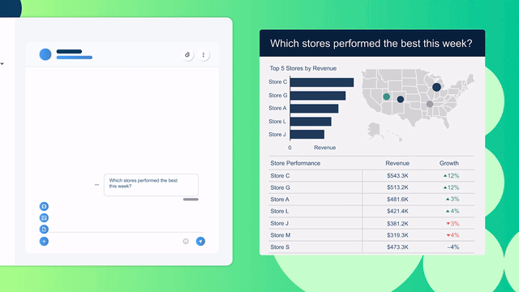Select the 'Store M' table row name
Image resolution: width=519 pixels, height=292 pixels.
click(281, 235)
